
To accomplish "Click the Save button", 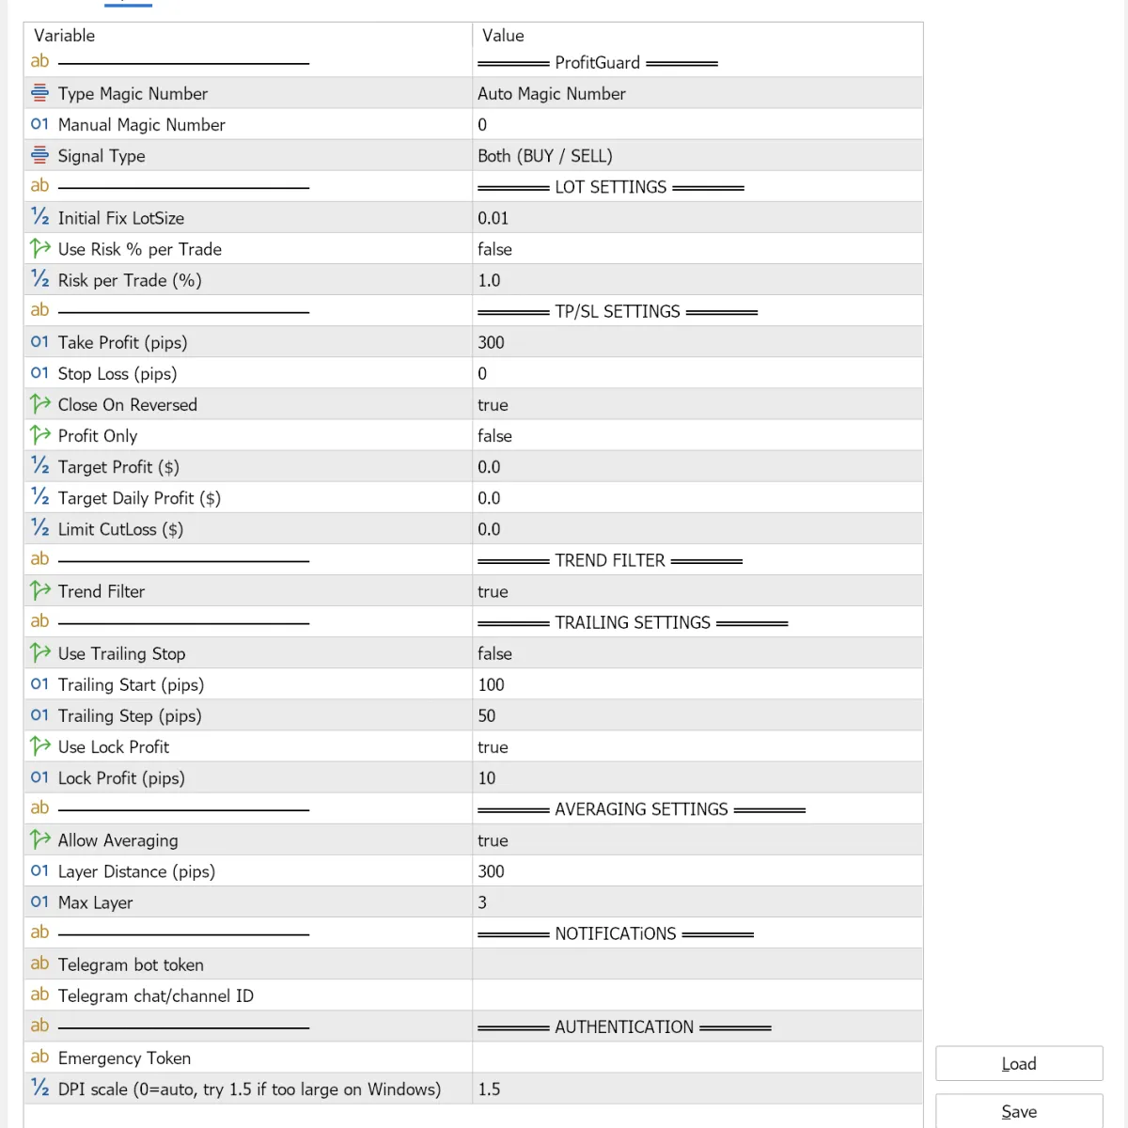I will coord(1019,1111).
